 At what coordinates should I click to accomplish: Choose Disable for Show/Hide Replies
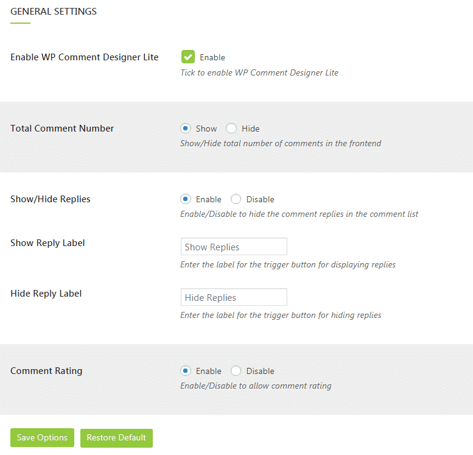coord(236,199)
